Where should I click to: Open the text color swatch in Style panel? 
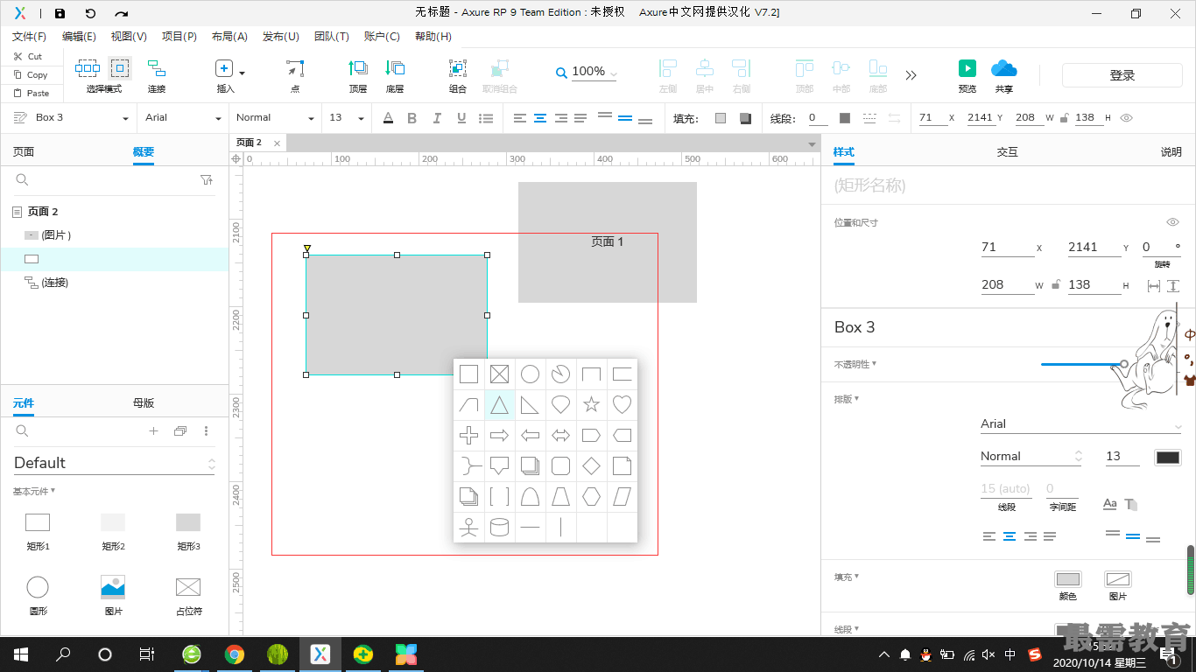point(1168,457)
